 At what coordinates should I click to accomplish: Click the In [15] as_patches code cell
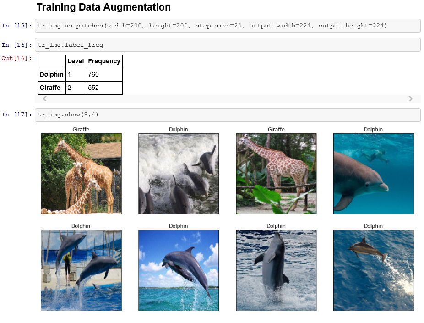[x=228, y=26]
